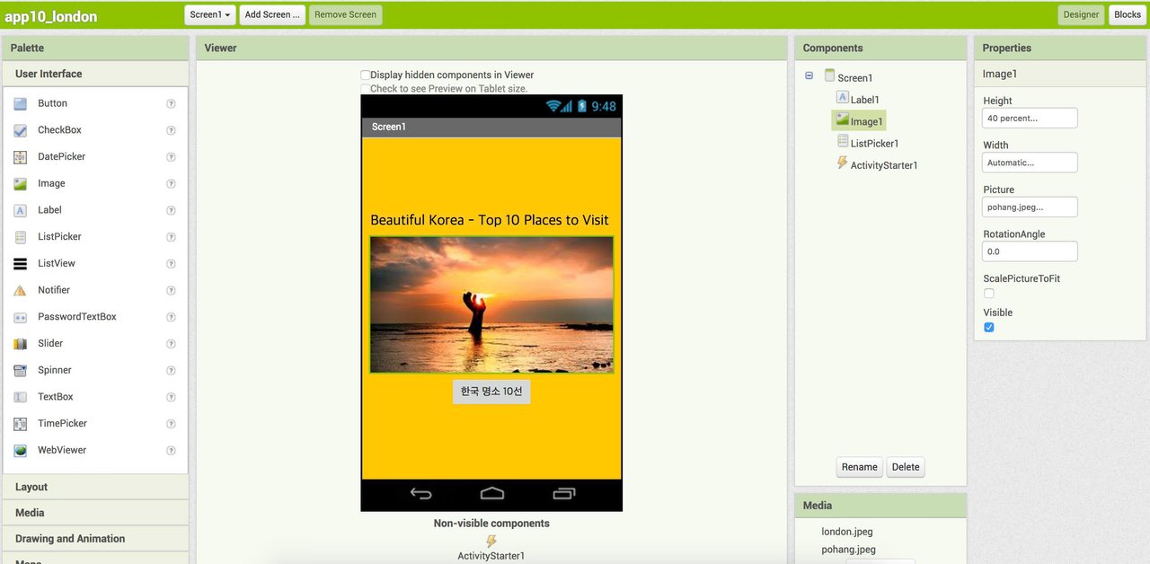The width and height of the screenshot is (1150, 564).
Task: Edit the Height property field
Action: pyautogui.click(x=1030, y=119)
